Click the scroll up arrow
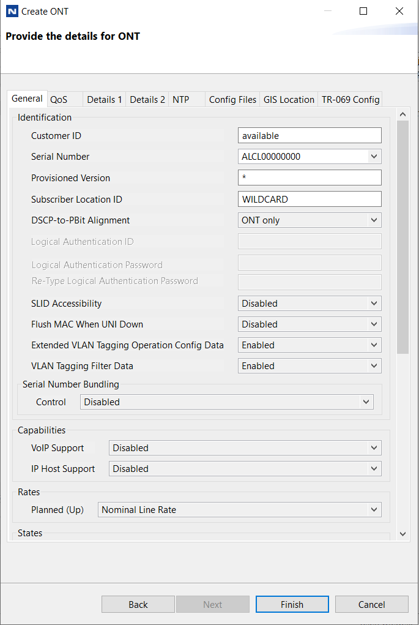Screen dimensions: 419x625 (x=402, y=114)
